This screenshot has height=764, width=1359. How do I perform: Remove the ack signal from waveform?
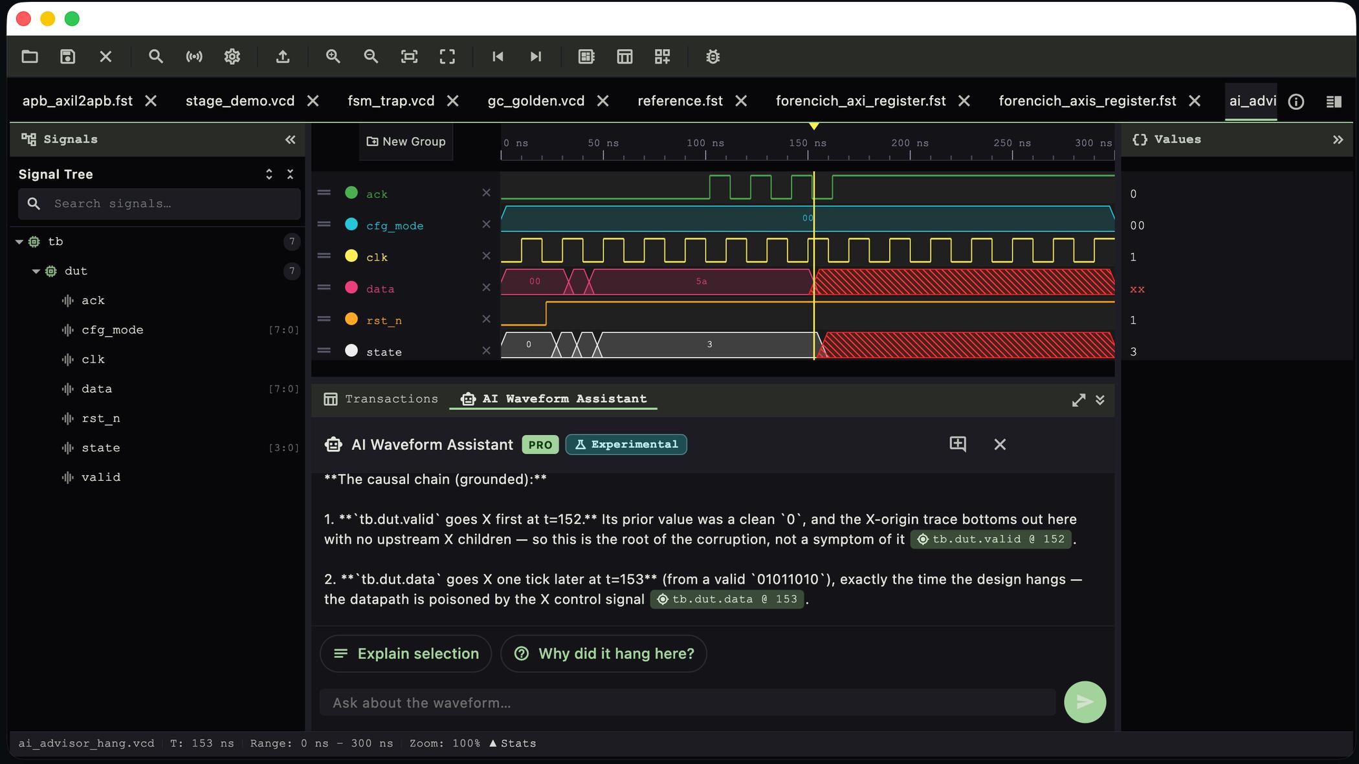(487, 193)
